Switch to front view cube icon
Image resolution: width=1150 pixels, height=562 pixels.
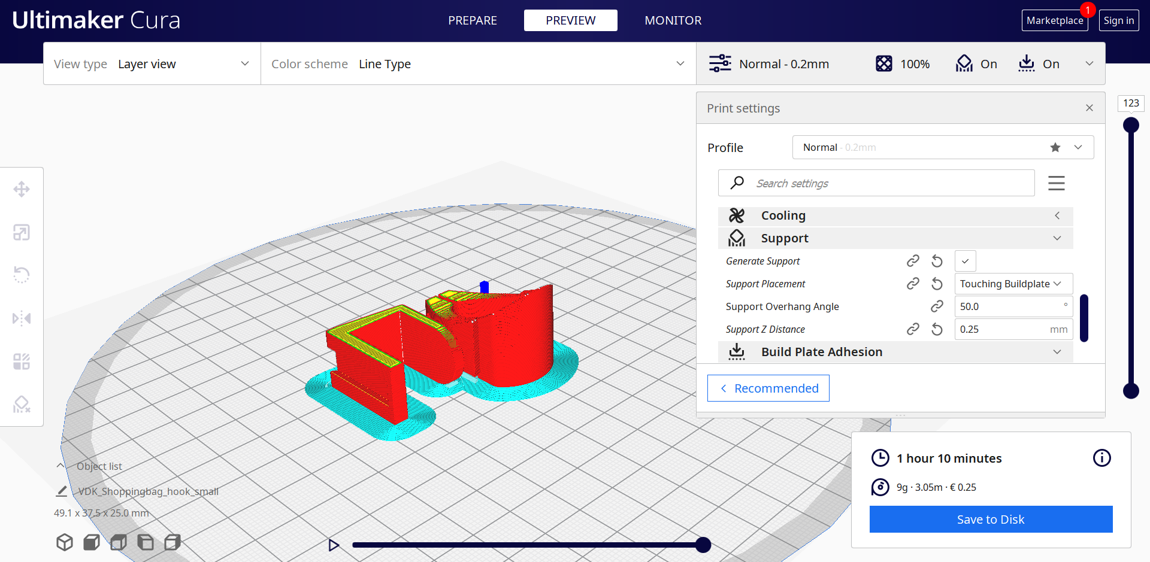(92, 542)
